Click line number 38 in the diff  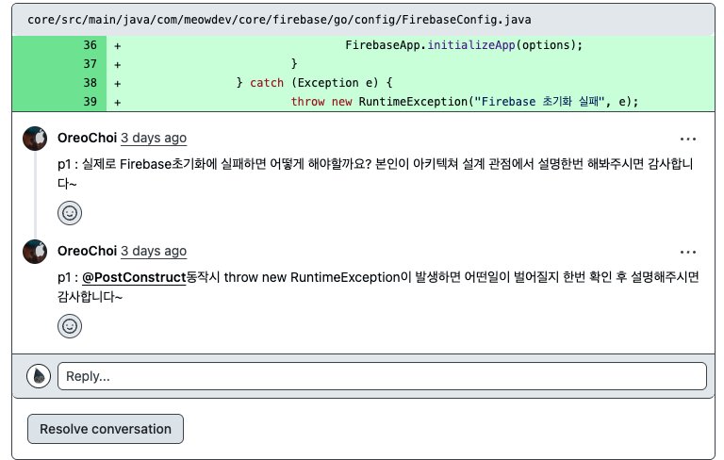click(x=90, y=83)
